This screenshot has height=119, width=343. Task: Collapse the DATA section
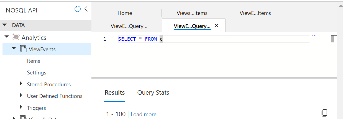4,25
